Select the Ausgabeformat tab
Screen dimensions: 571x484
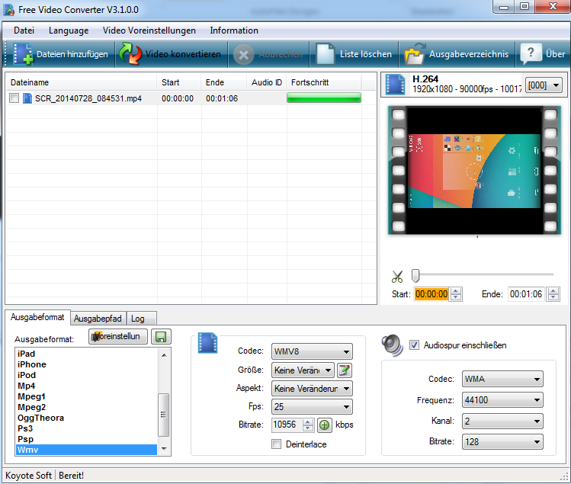[x=37, y=317]
